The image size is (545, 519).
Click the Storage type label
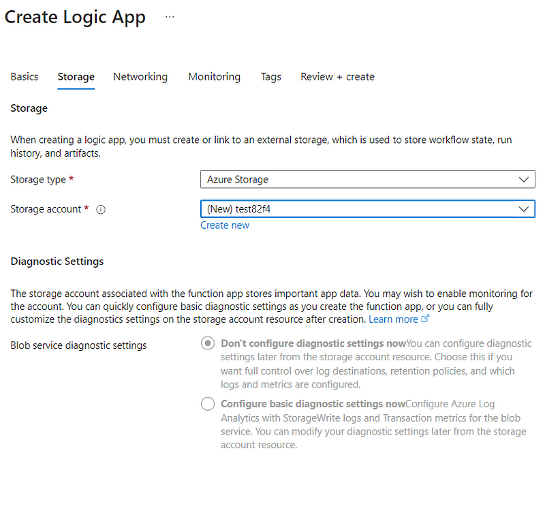(x=38, y=180)
